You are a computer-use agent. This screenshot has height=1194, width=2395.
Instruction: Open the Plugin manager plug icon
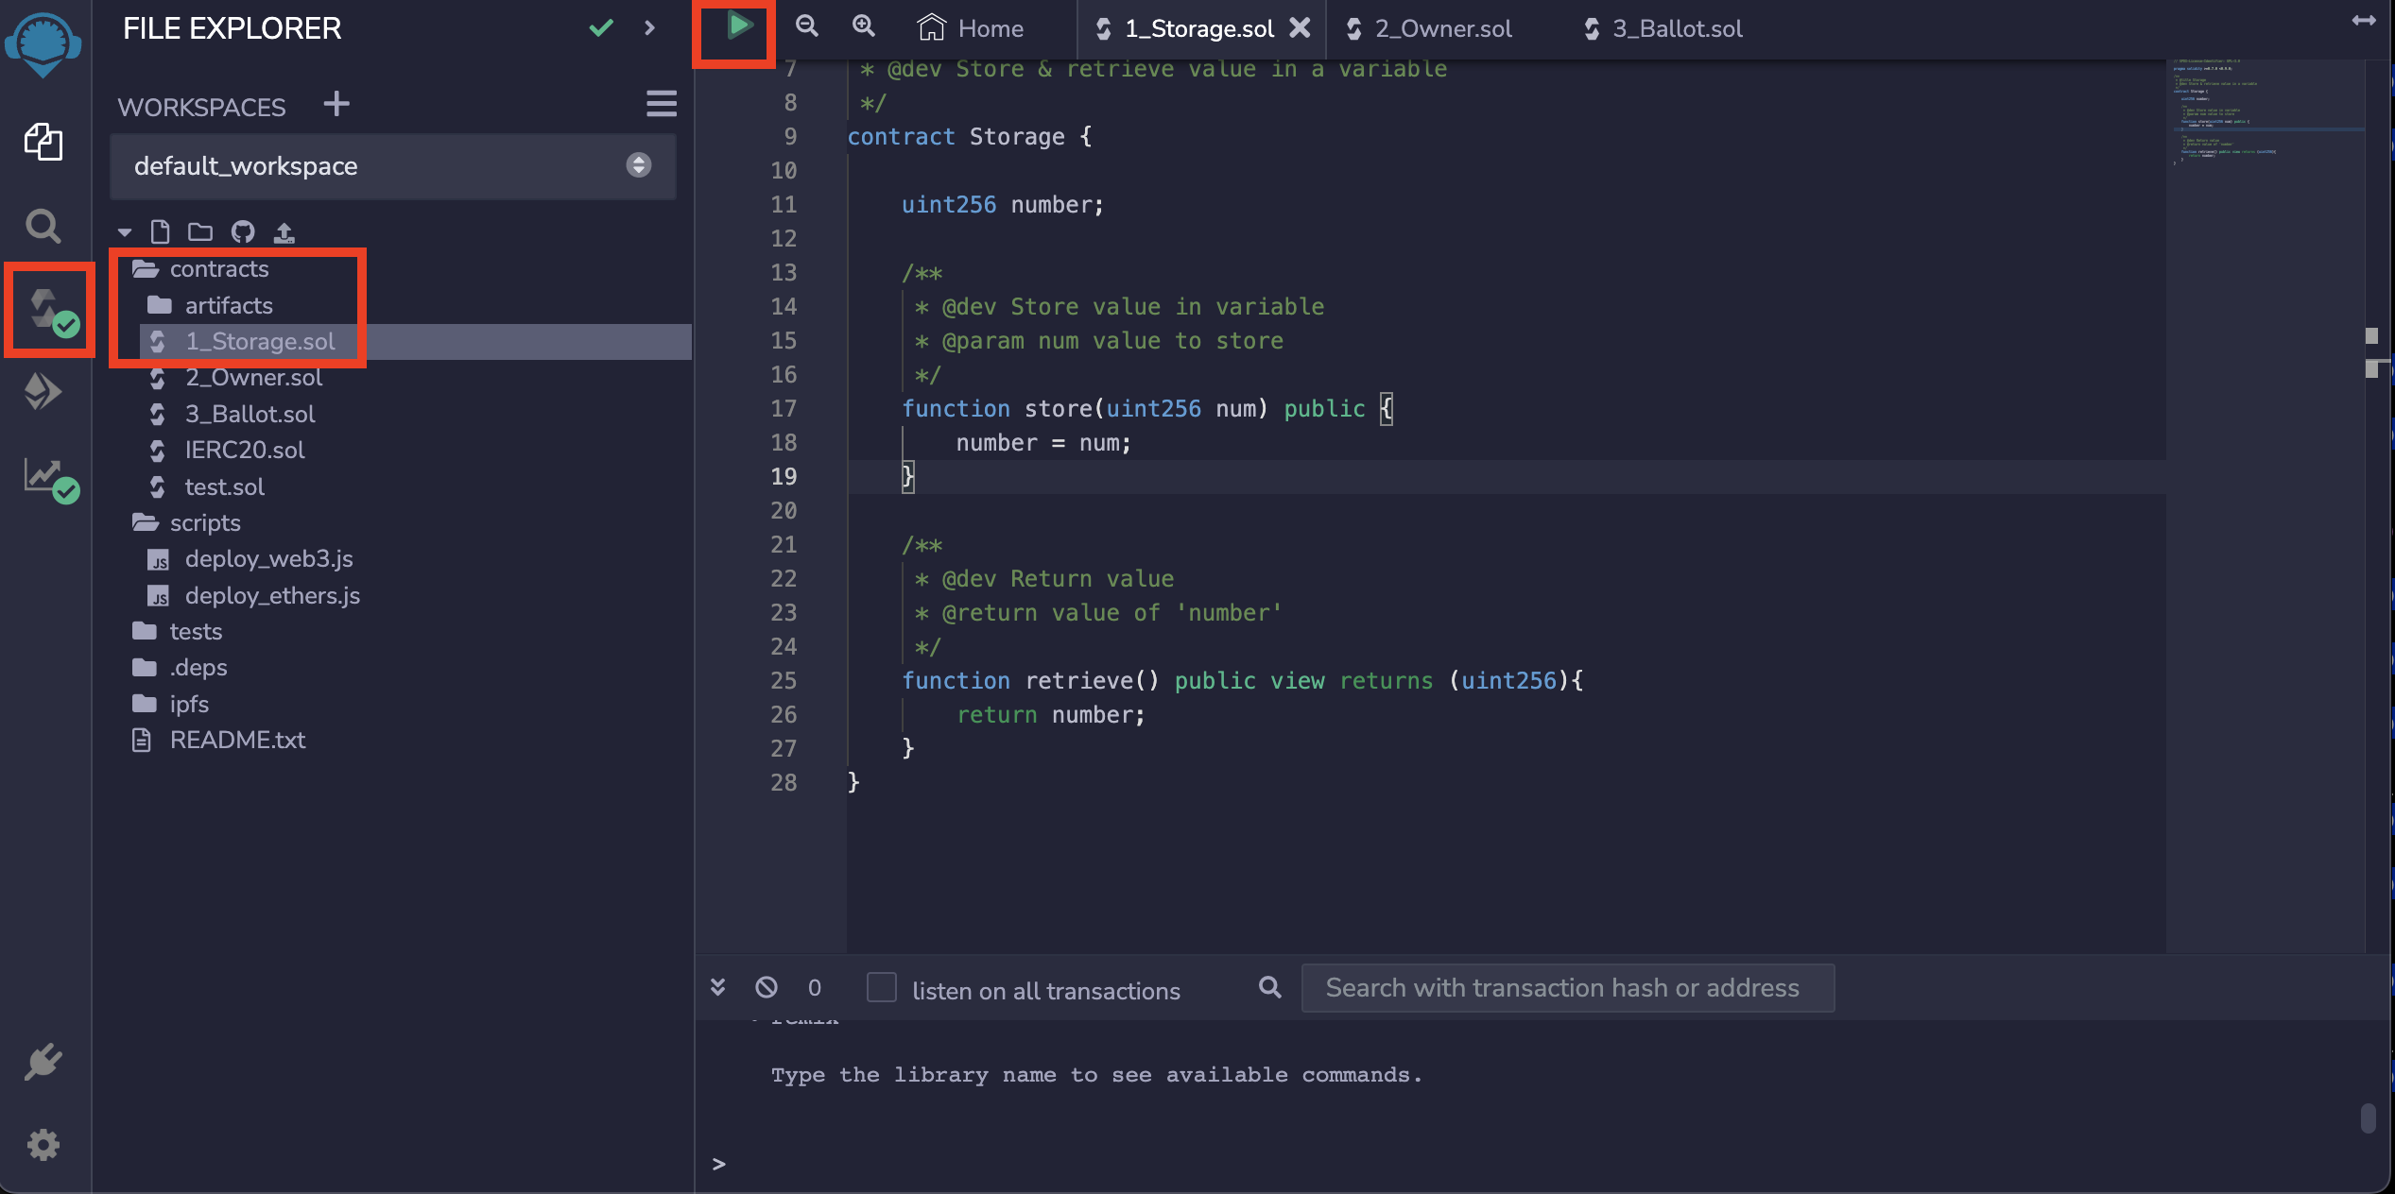(43, 1062)
